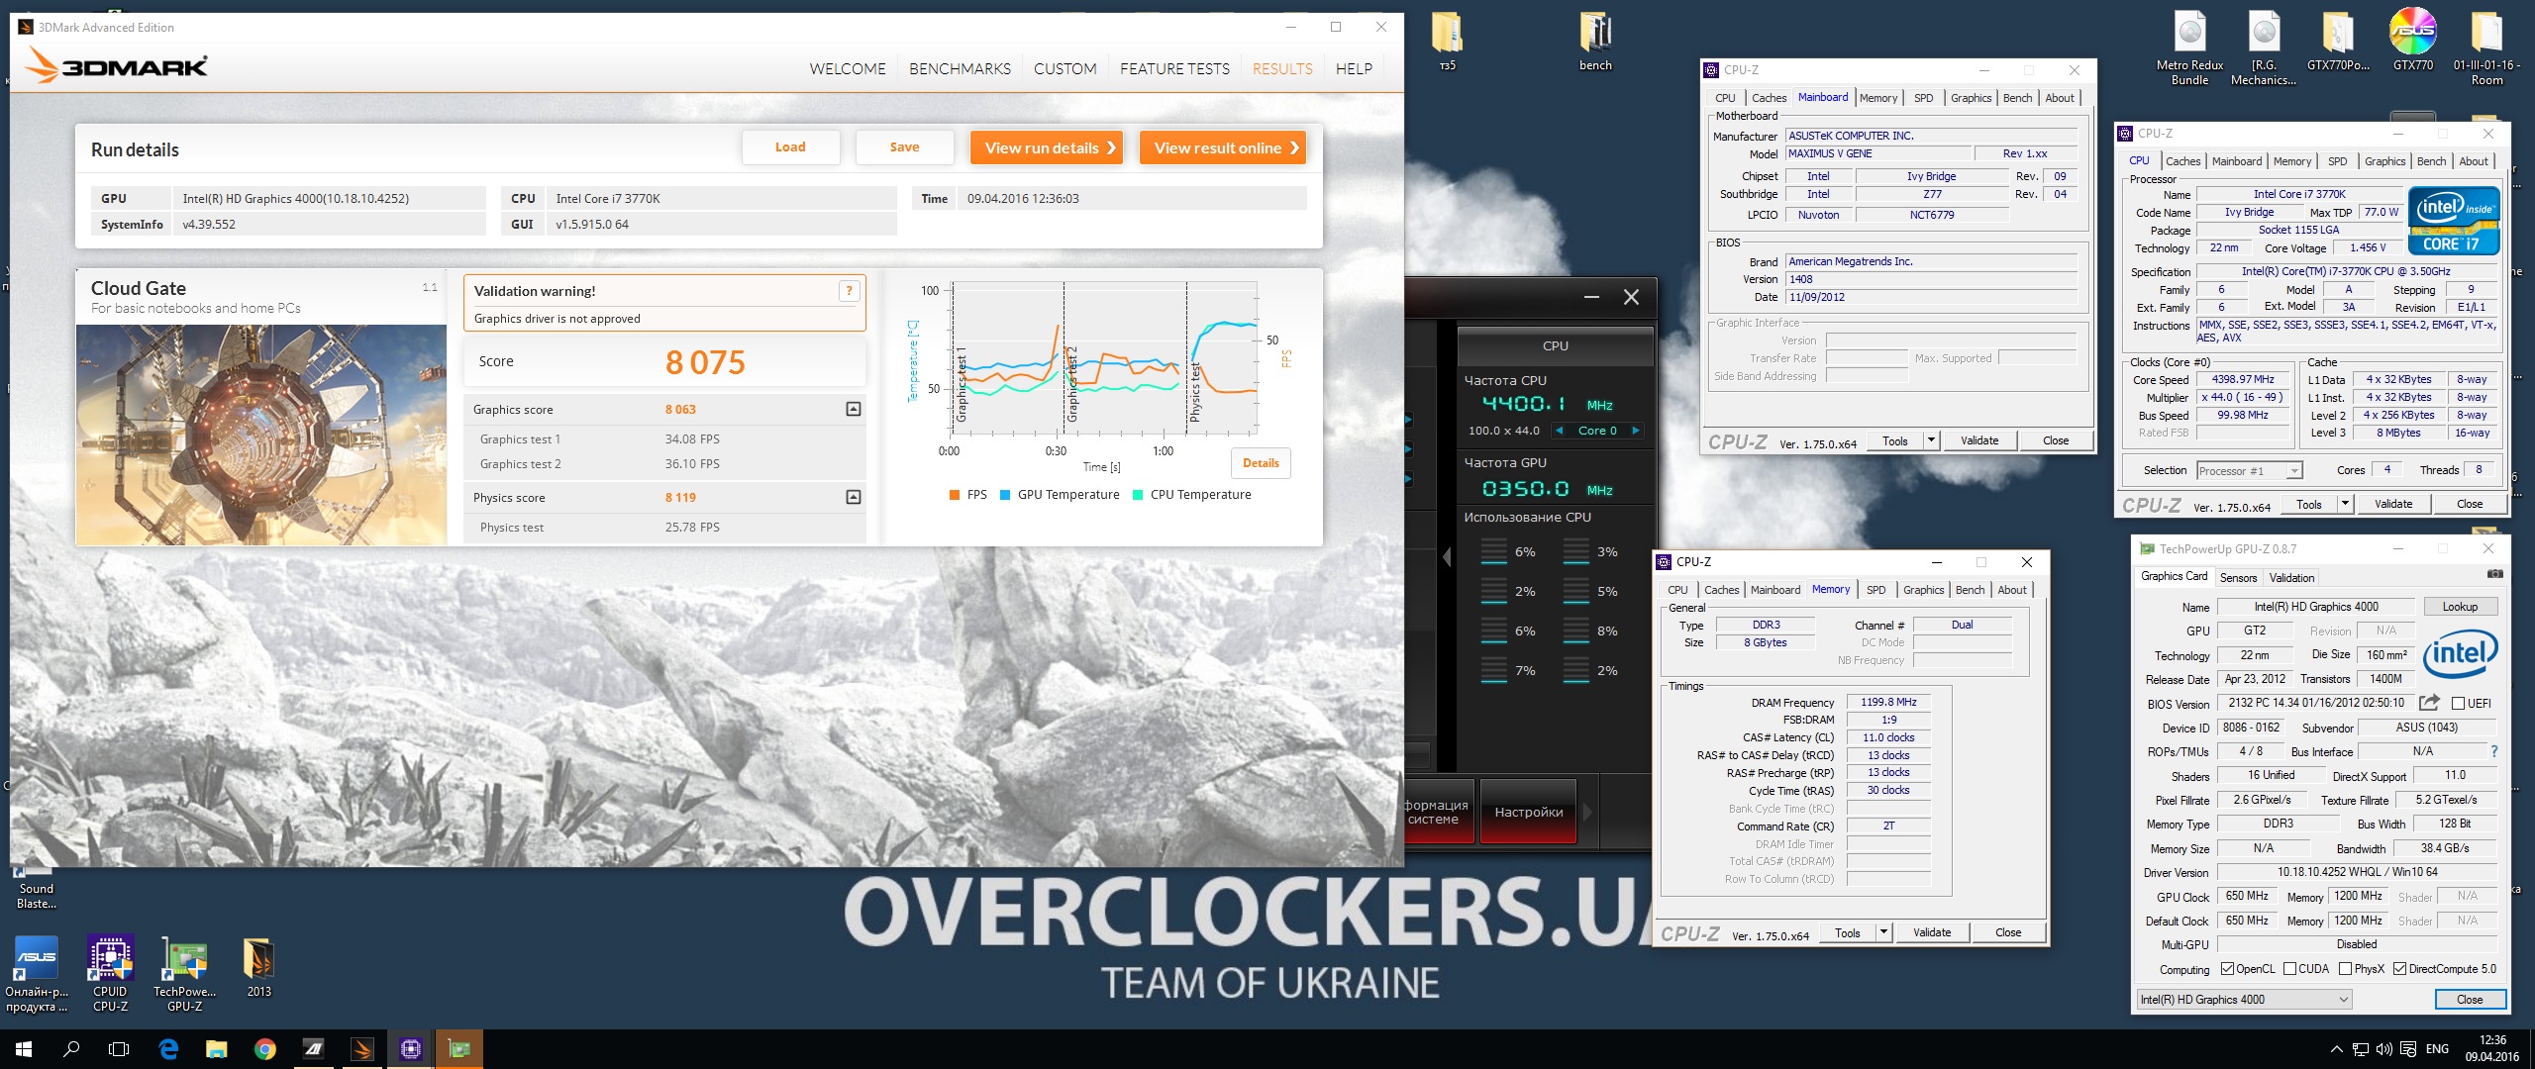Toggle UEFI checkbox in GPU-Z
2535x1069 pixels.
2458,704
